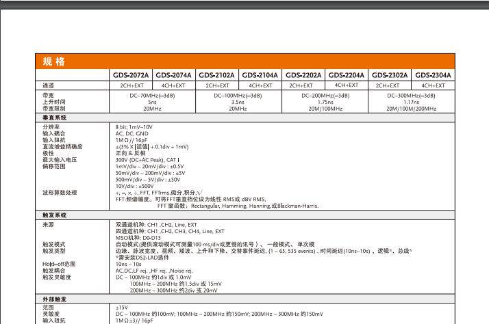Click 2CH+EXT under GDS-2072A
This screenshot has width=489, height=324.
coord(132,85)
